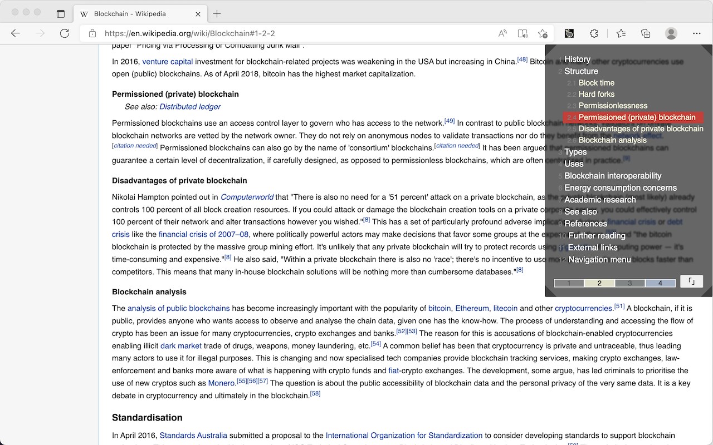The height and width of the screenshot is (445, 713).
Task: Open the Ethereum link
Action: [x=472, y=308]
